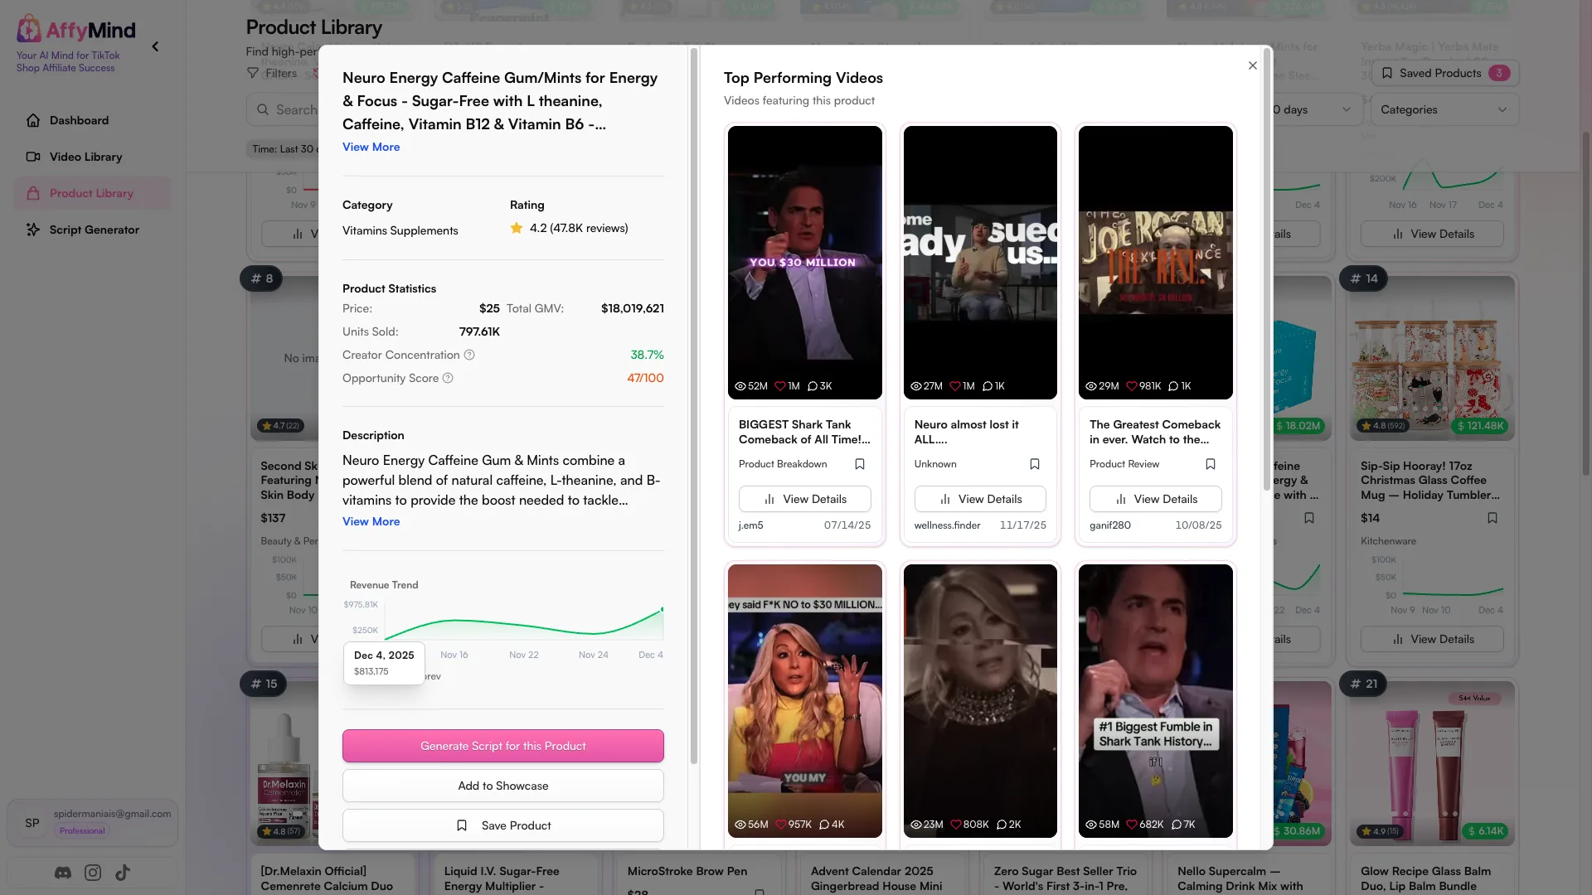Click Generate Script for this Product

[x=503, y=746]
